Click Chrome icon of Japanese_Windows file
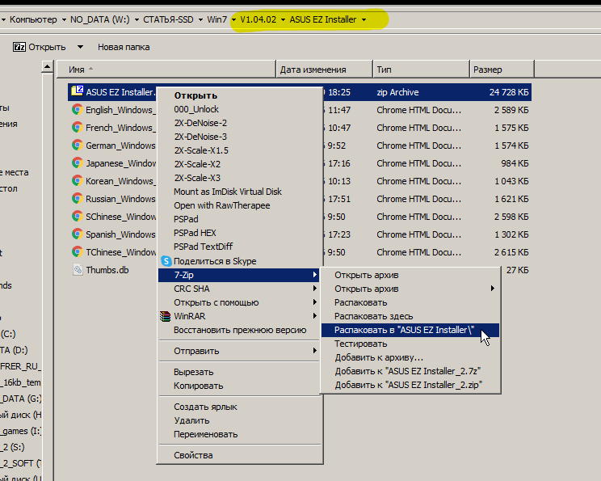The width and height of the screenshot is (601, 481). [x=77, y=162]
